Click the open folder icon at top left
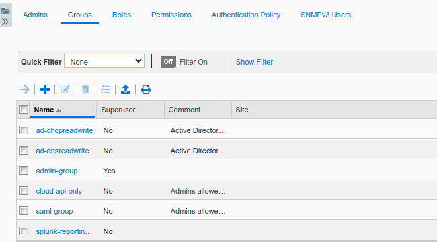Viewport: 437px width, 242px height. (x=5, y=11)
